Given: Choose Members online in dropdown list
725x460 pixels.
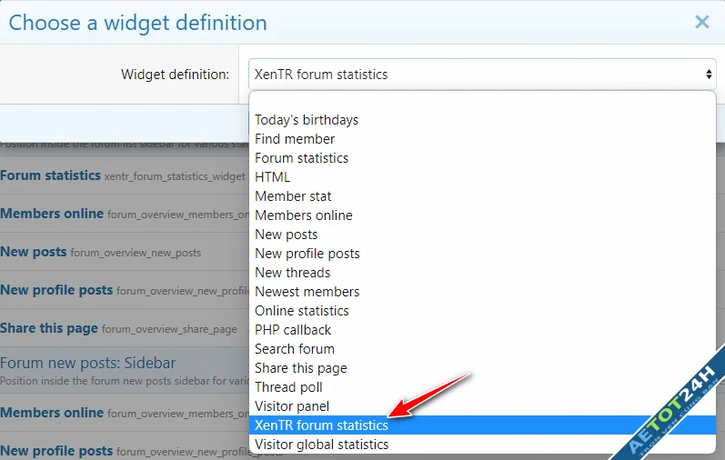Looking at the screenshot, I should click(x=303, y=215).
